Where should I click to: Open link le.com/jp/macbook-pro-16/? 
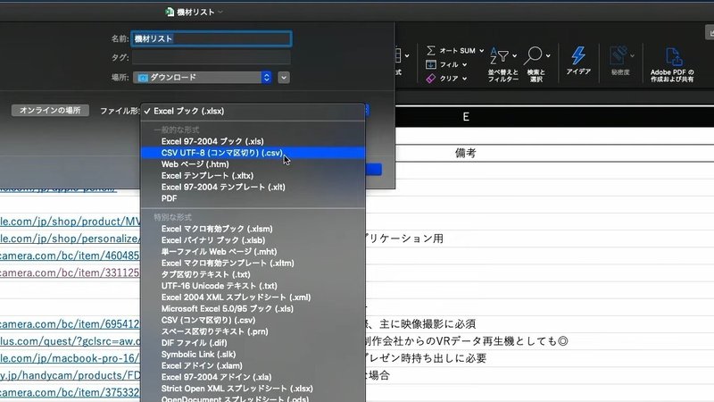71,358
